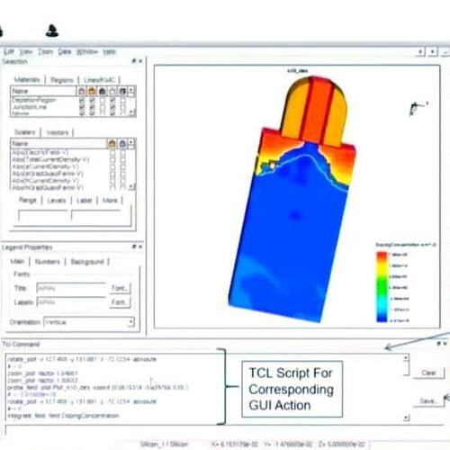Screen dimensions: 450x450
Task: Select the Range tab
Action: [28, 200]
